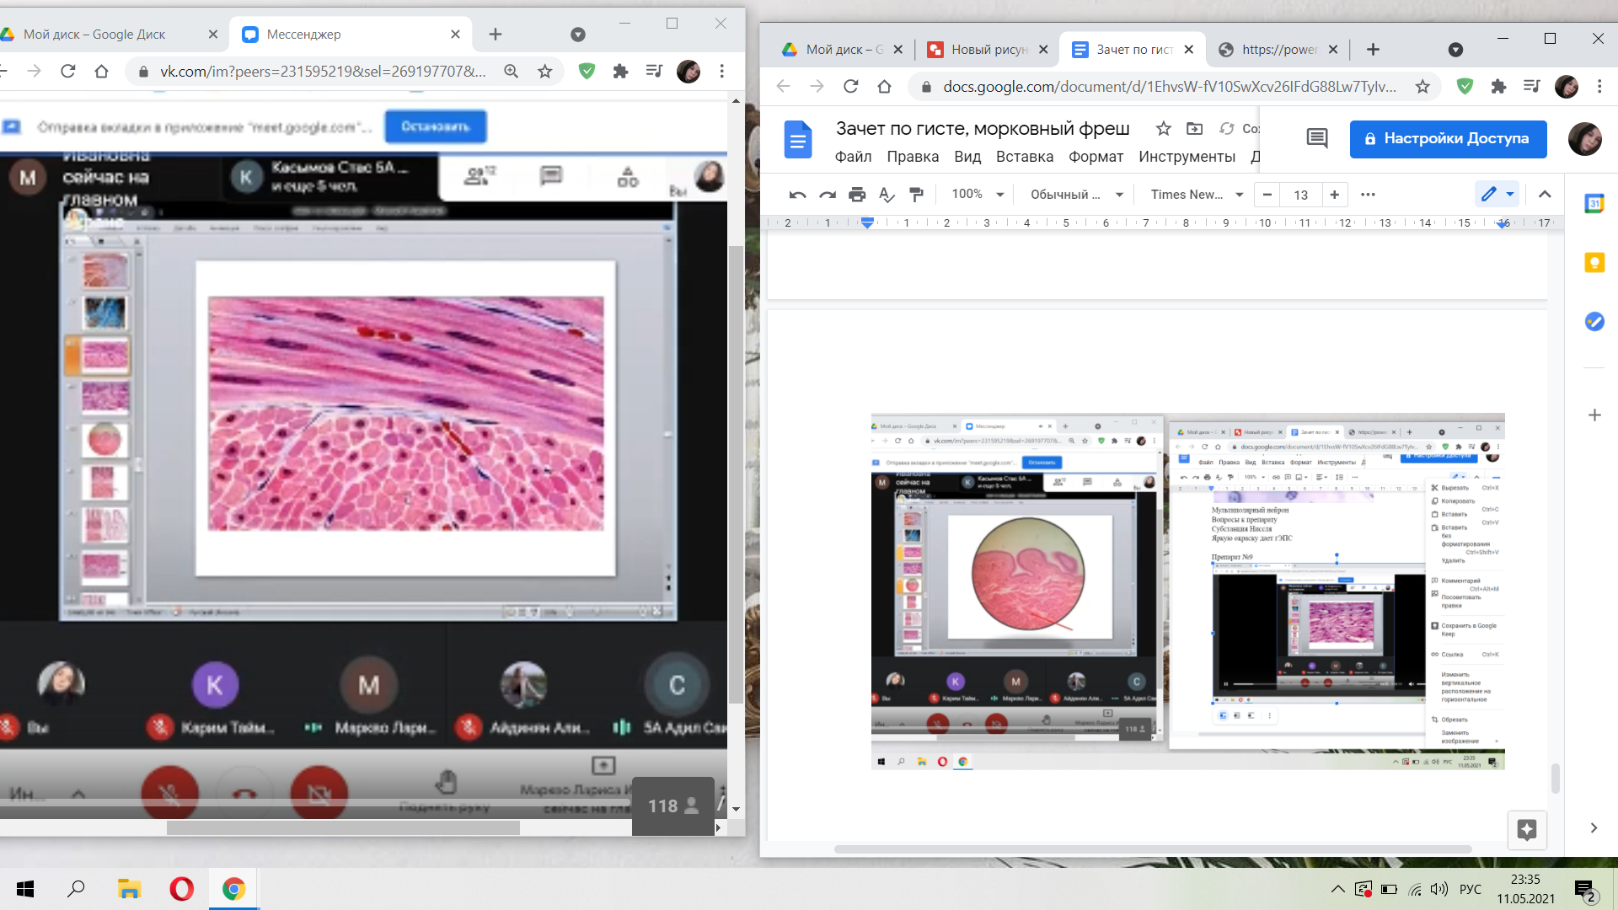The height and width of the screenshot is (910, 1618).
Task: Star the document Зачет по гисте
Action: (x=1164, y=128)
